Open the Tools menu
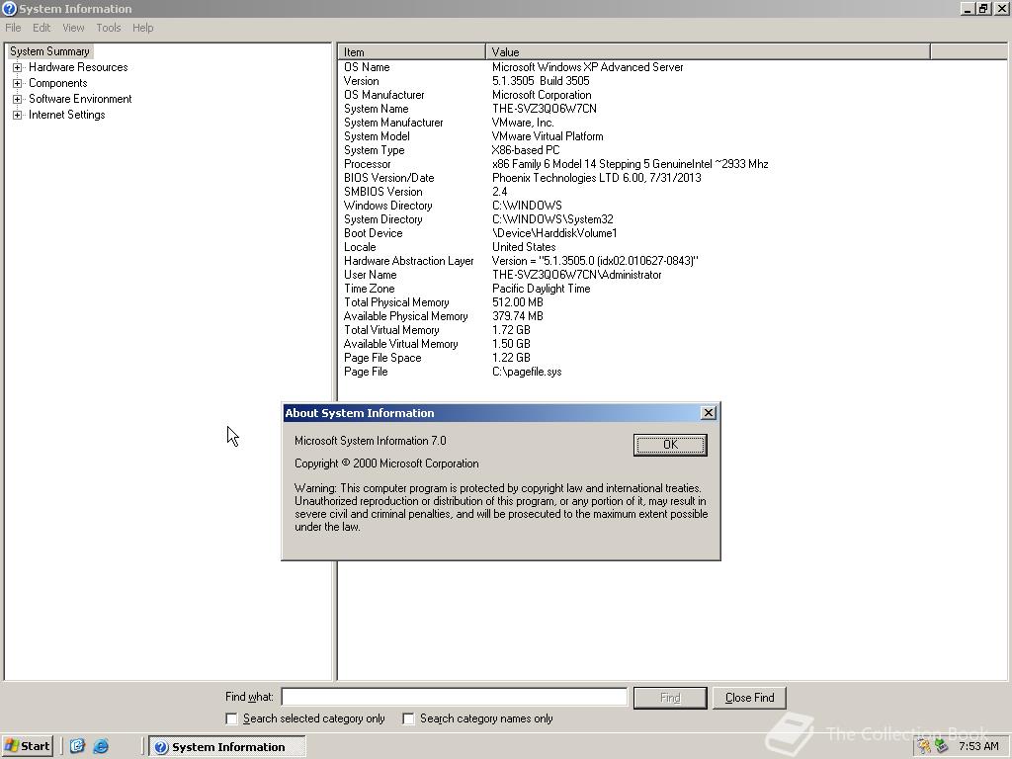Image resolution: width=1012 pixels, height=759 pixels. point(109,28)
